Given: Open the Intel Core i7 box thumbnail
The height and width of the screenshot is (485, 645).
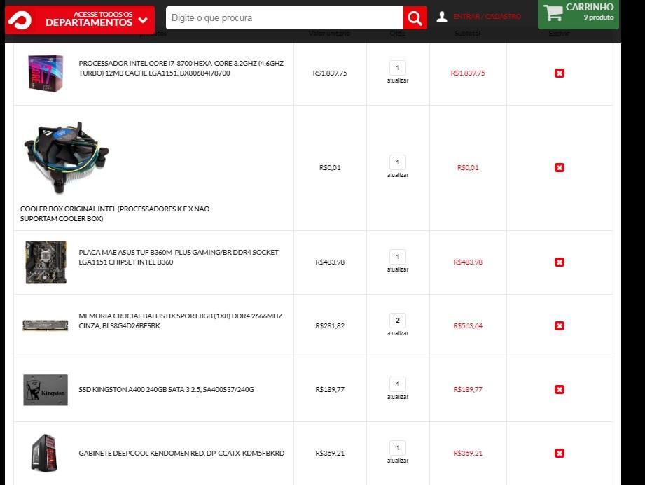Looking at the screenshot, I should [x=46, y=73].
